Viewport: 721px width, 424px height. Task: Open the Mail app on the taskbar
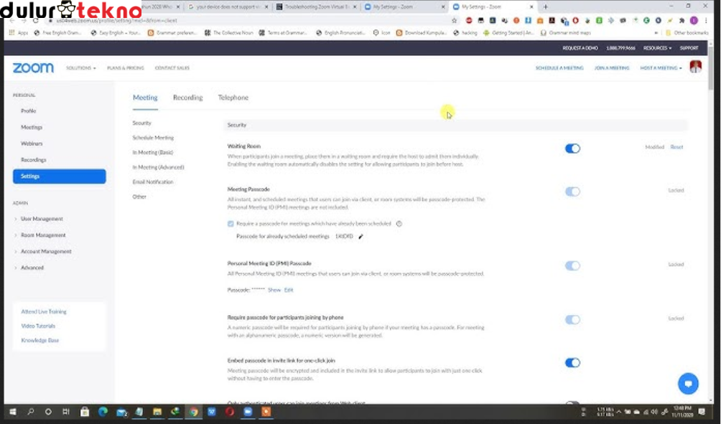click(x=121, y=412)
